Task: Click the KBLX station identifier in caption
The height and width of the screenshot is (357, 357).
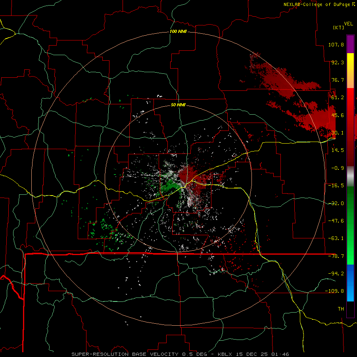Action: pyautogui.click(x=225, y=354)
